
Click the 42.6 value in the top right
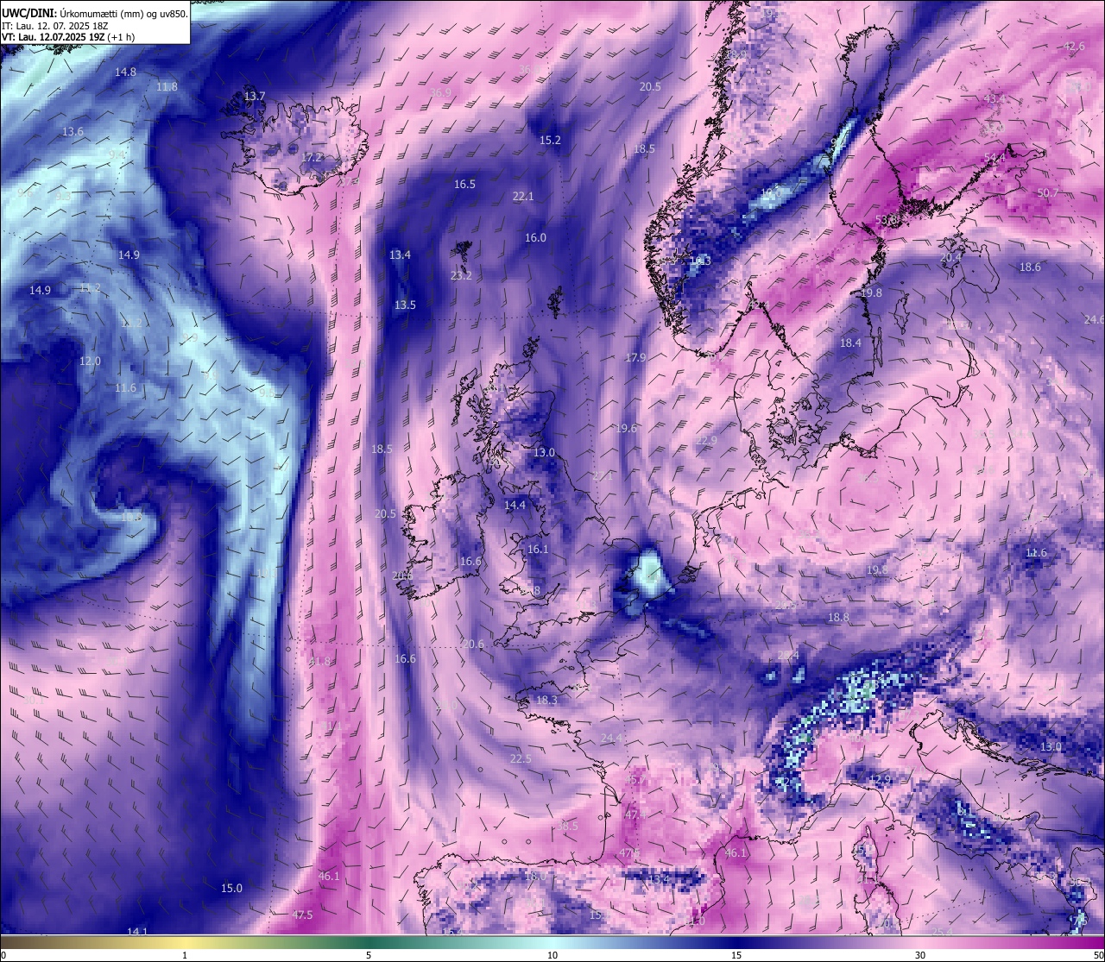coord(1074,47)
